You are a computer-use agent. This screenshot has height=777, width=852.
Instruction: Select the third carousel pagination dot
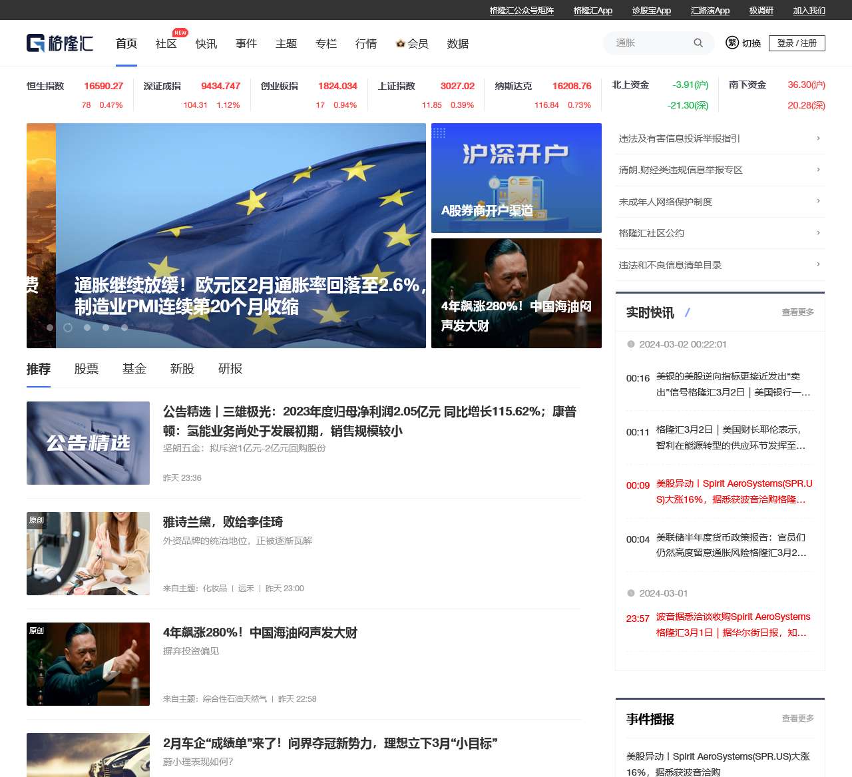pyautogui.click(x=87, y=328)
